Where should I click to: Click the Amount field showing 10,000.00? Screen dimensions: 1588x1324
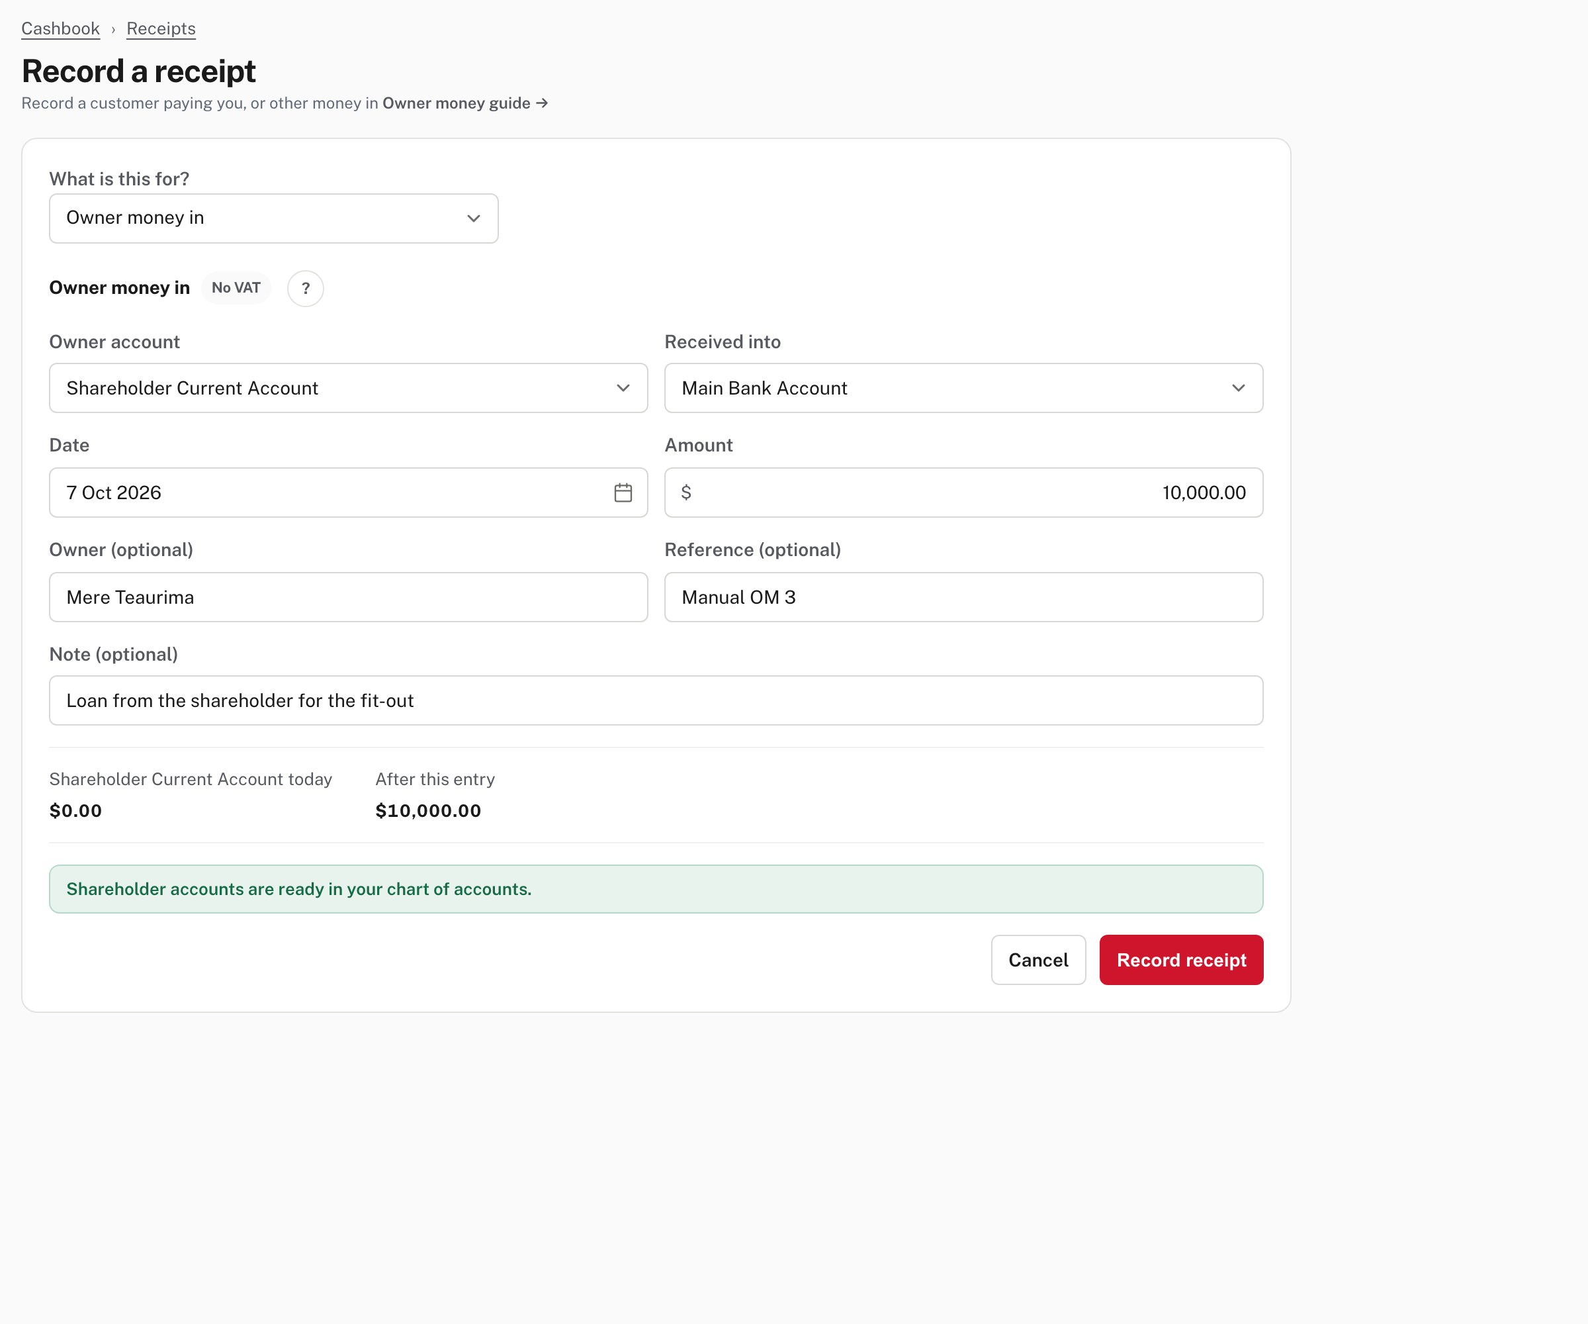963,493
